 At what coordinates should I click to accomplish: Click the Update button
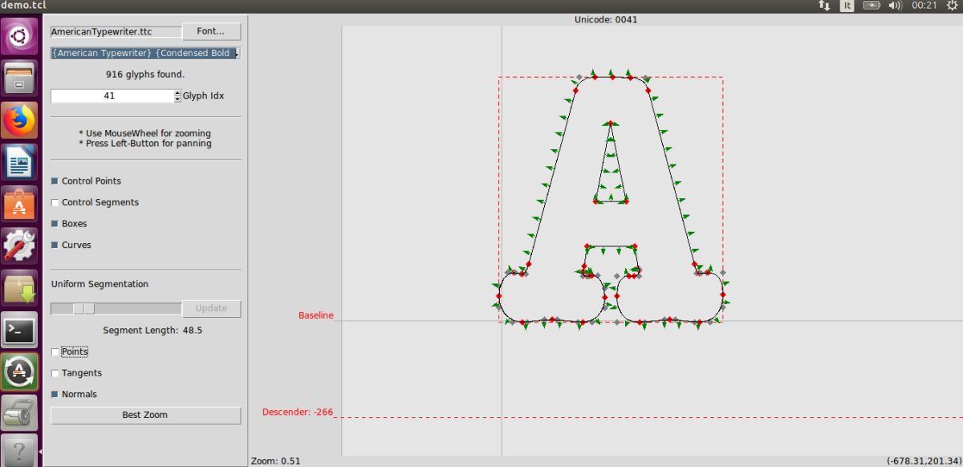click(211, 309)
